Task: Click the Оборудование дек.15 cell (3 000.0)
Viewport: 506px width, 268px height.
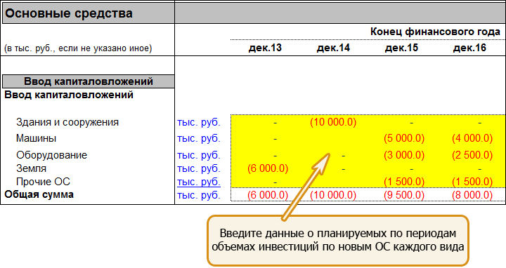Action: (x=404, y=155)
